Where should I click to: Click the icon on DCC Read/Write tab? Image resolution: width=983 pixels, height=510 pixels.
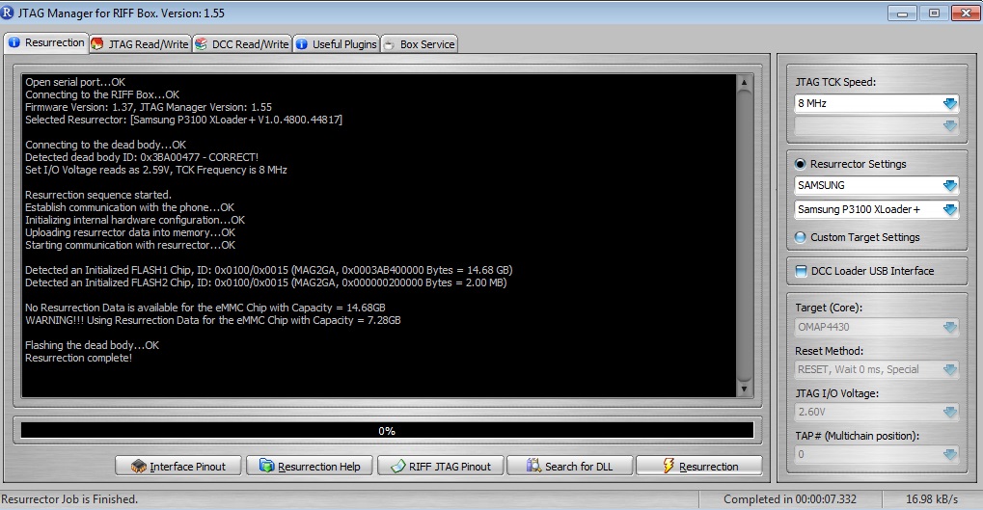click(201, 43)
